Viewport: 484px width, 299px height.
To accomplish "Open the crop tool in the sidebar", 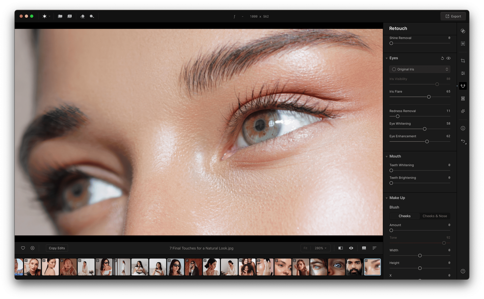I will (463, 61).
